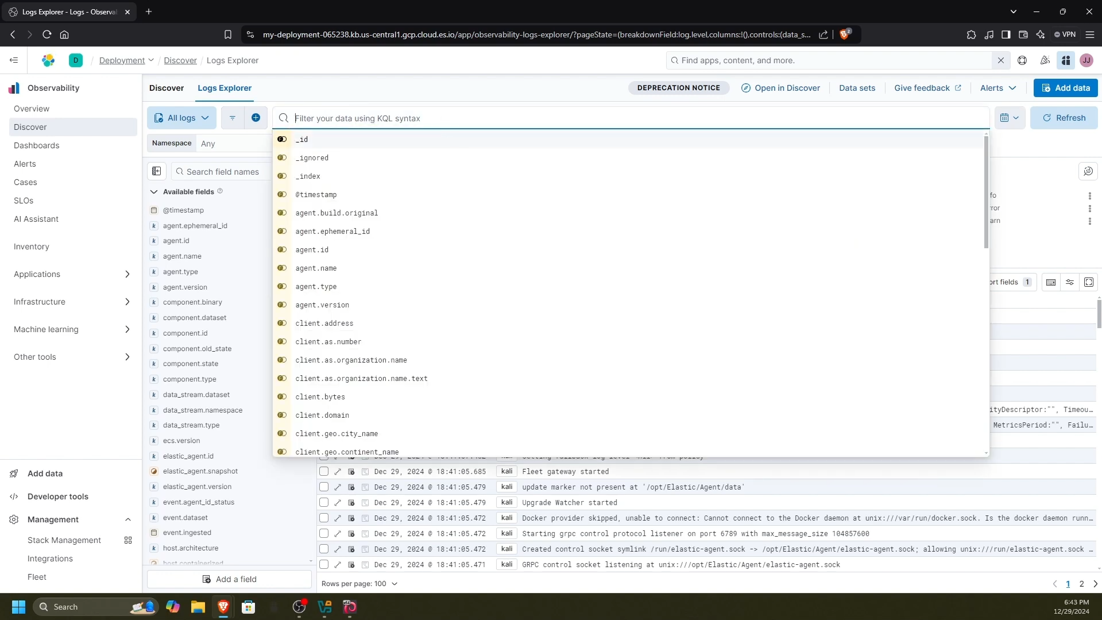
Task: Toggle the field list sidebar icon
Action: coord(157,171)
